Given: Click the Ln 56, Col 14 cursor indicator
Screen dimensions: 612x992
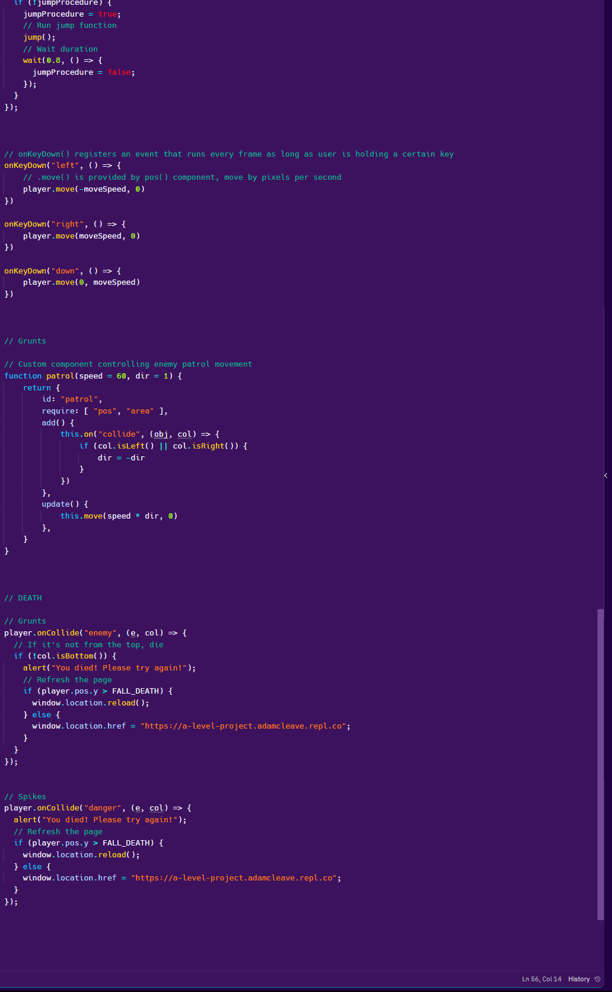Looking at the screenshot, I should [x=541, y=979].
